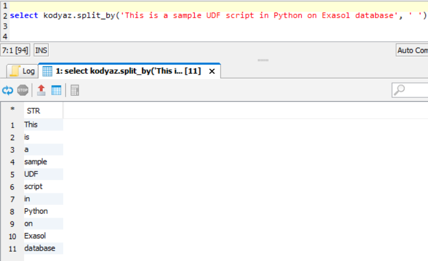Select the 'This' cell

tap(43, 125)
